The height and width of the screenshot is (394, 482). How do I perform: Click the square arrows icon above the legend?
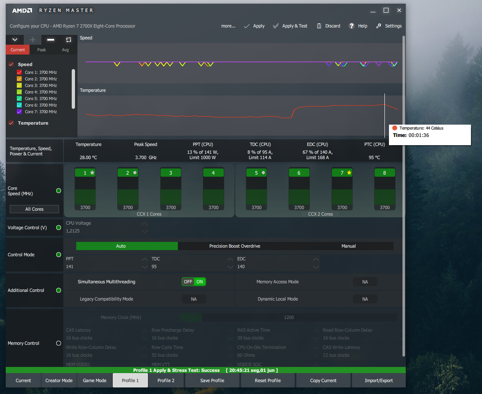point(68,40)
